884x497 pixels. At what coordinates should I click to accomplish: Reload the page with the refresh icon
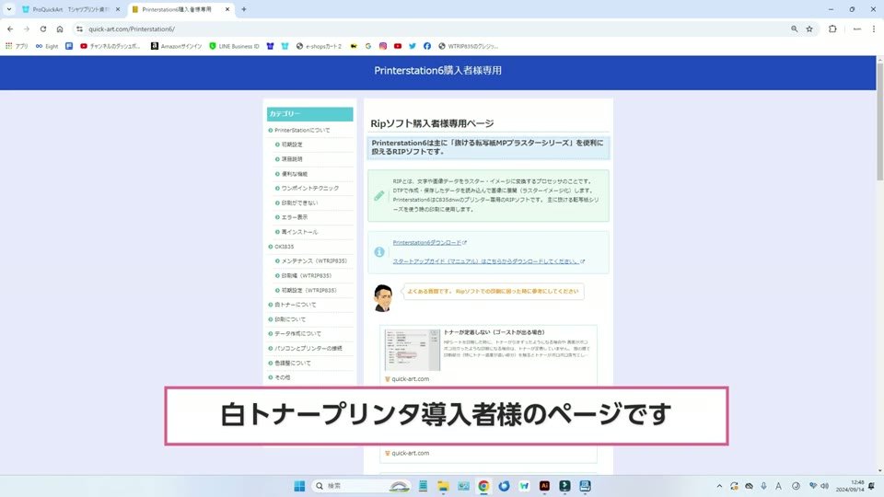(x=43, y=29)
